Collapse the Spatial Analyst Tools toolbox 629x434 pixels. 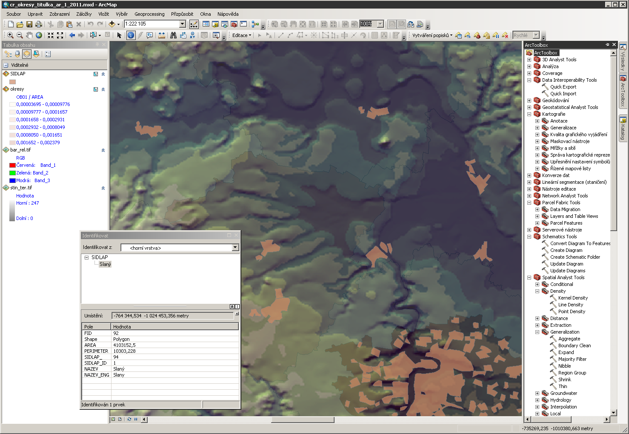pos(529,277)
